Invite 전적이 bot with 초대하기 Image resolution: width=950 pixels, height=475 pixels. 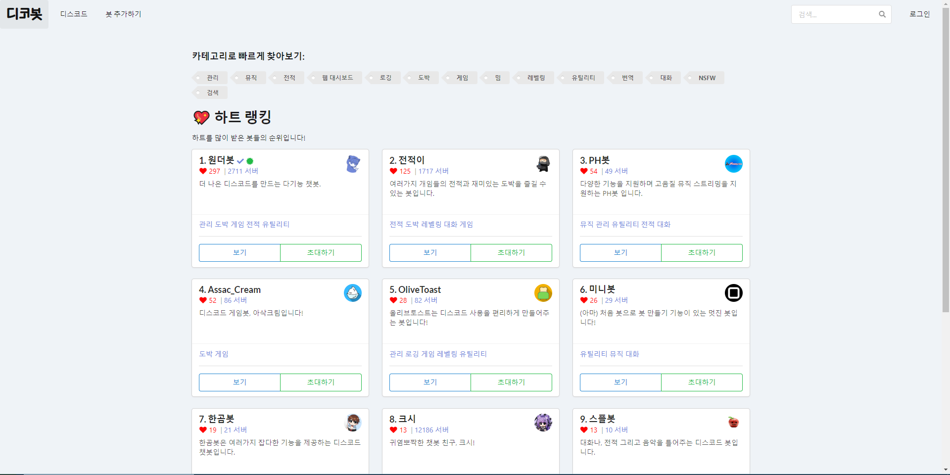(511, 252)
